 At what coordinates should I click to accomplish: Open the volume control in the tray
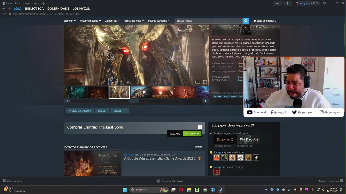coord(322,190)
